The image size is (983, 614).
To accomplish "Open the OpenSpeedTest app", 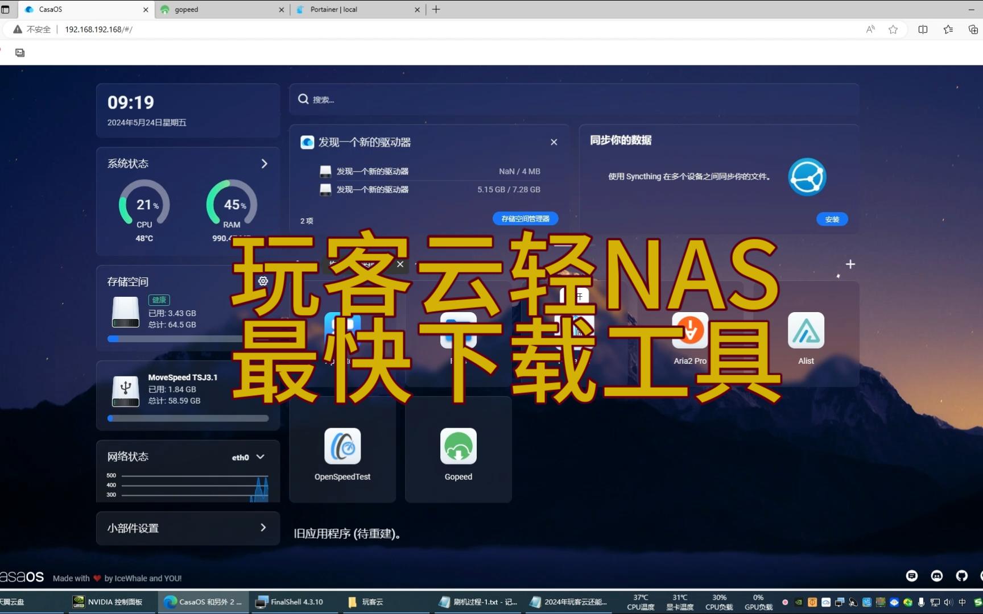I will 342,446.
